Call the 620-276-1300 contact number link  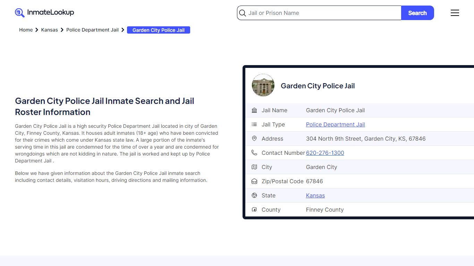coord(325,153)
